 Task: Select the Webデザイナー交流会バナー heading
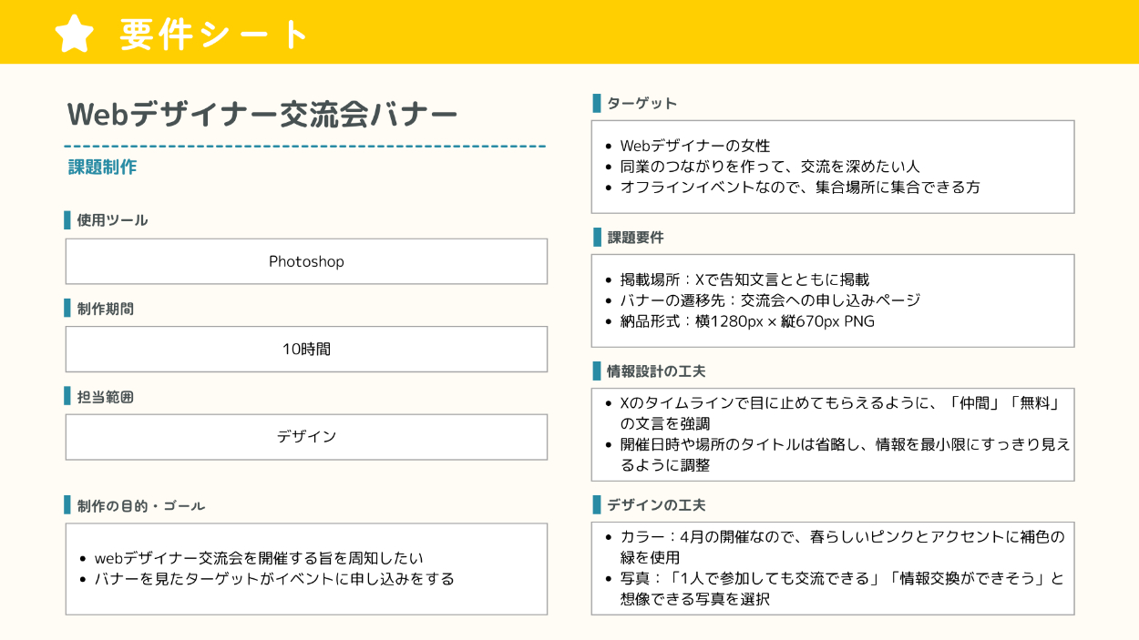coord(262,115)
